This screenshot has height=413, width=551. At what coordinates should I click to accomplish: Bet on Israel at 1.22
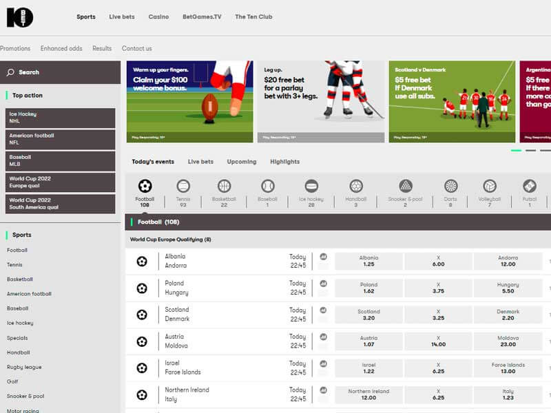point(368,368)
